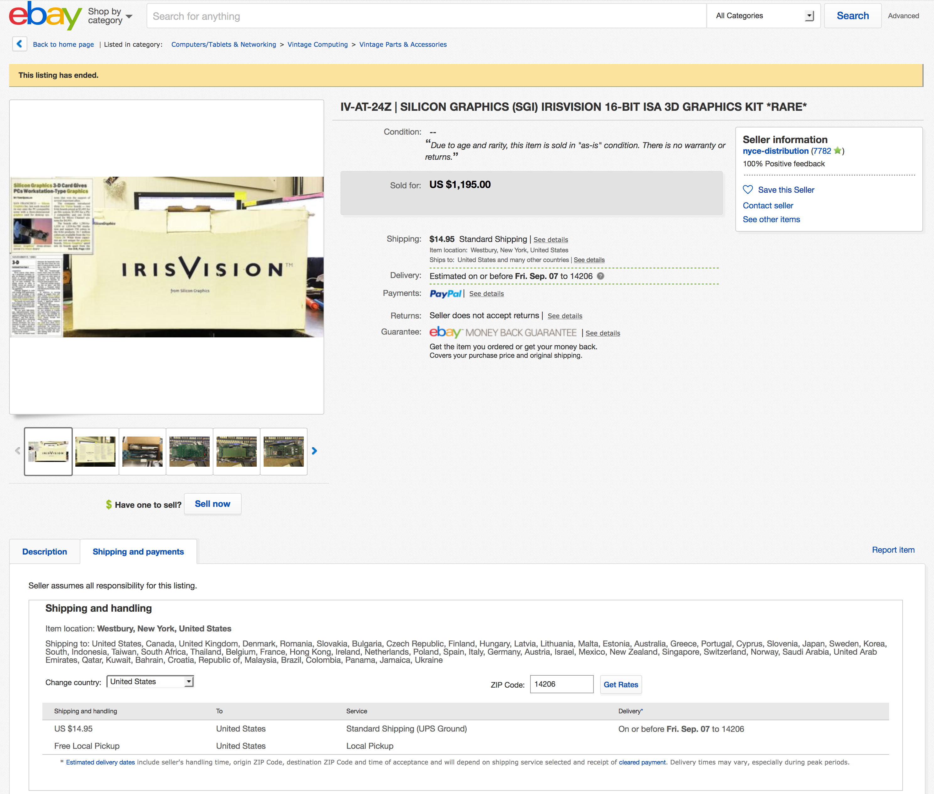
Task: Open the Vintage Computing category link
Action: pyautogui.click(x=317, y=44)
